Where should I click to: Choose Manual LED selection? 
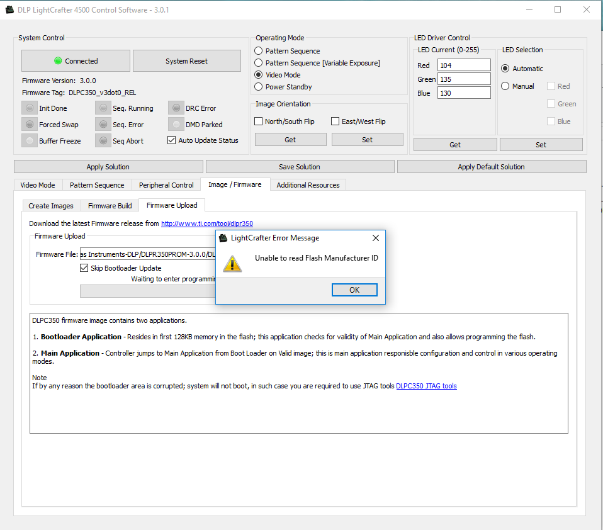(x=505, y=86)
